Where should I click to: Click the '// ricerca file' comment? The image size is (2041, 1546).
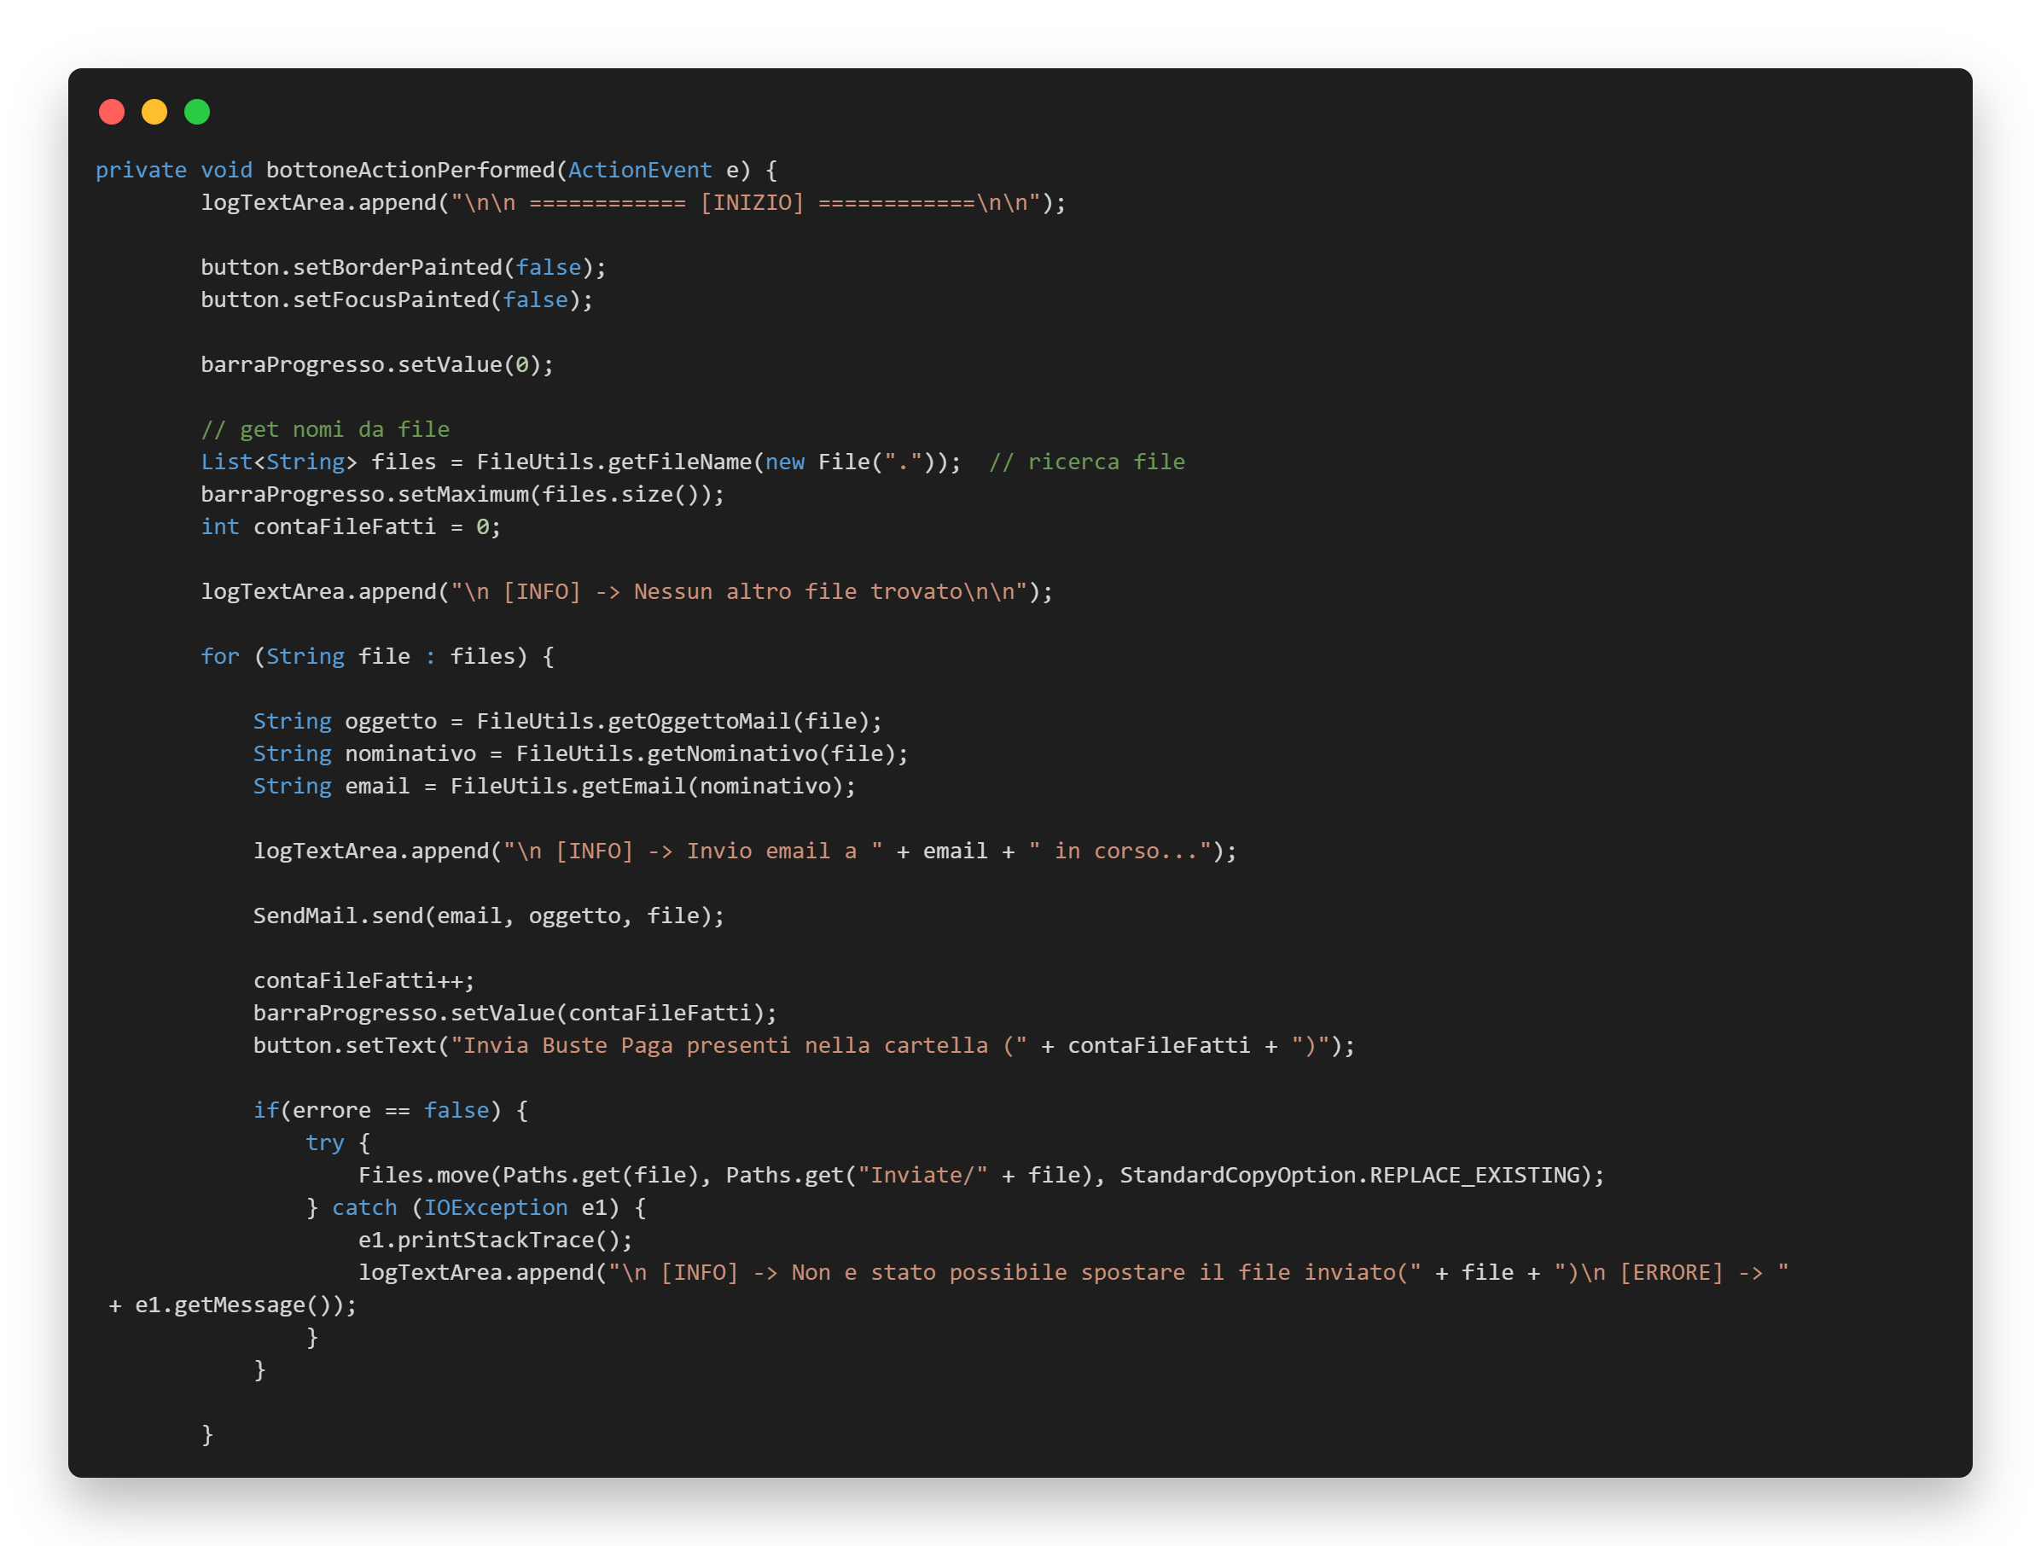(1086, 462)
